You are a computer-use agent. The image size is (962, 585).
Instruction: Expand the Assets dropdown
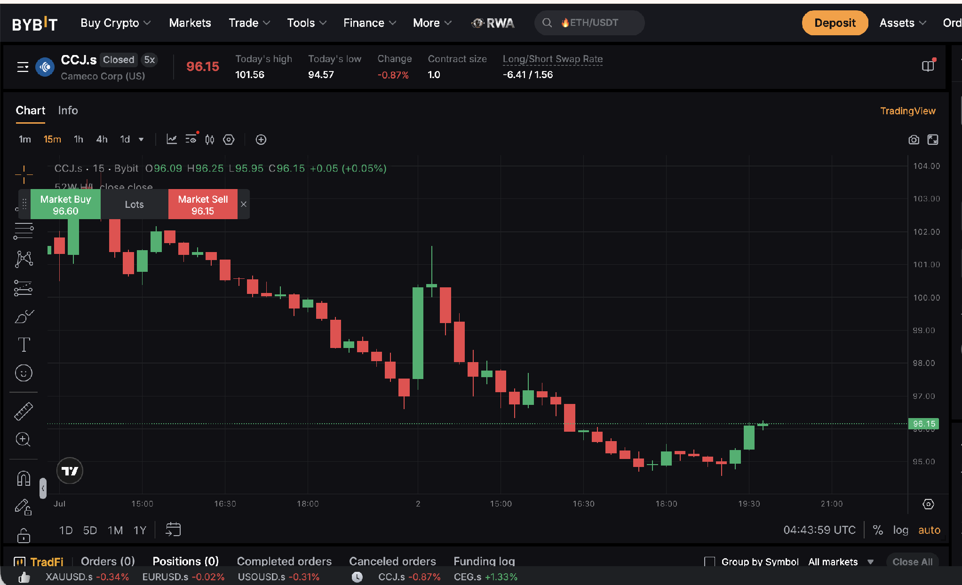[903, 23]
